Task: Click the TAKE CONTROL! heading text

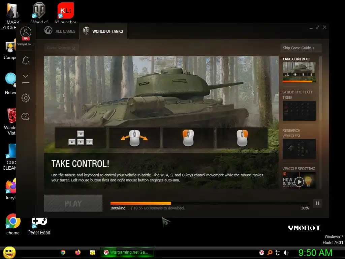Action: click(x=80, y=164)
